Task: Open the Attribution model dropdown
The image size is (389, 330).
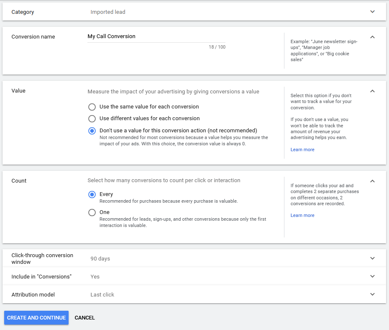Action: [372, 294]
